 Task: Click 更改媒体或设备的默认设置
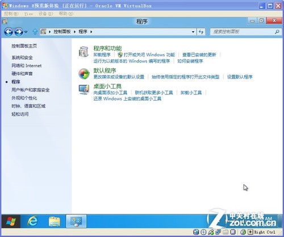(119, 77)
